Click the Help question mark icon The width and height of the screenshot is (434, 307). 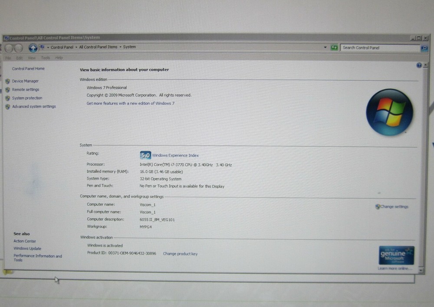[x=418, y=65]
